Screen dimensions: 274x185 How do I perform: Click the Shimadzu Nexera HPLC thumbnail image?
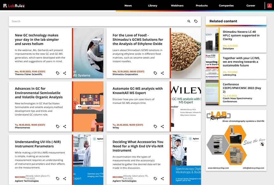(212, 40)
